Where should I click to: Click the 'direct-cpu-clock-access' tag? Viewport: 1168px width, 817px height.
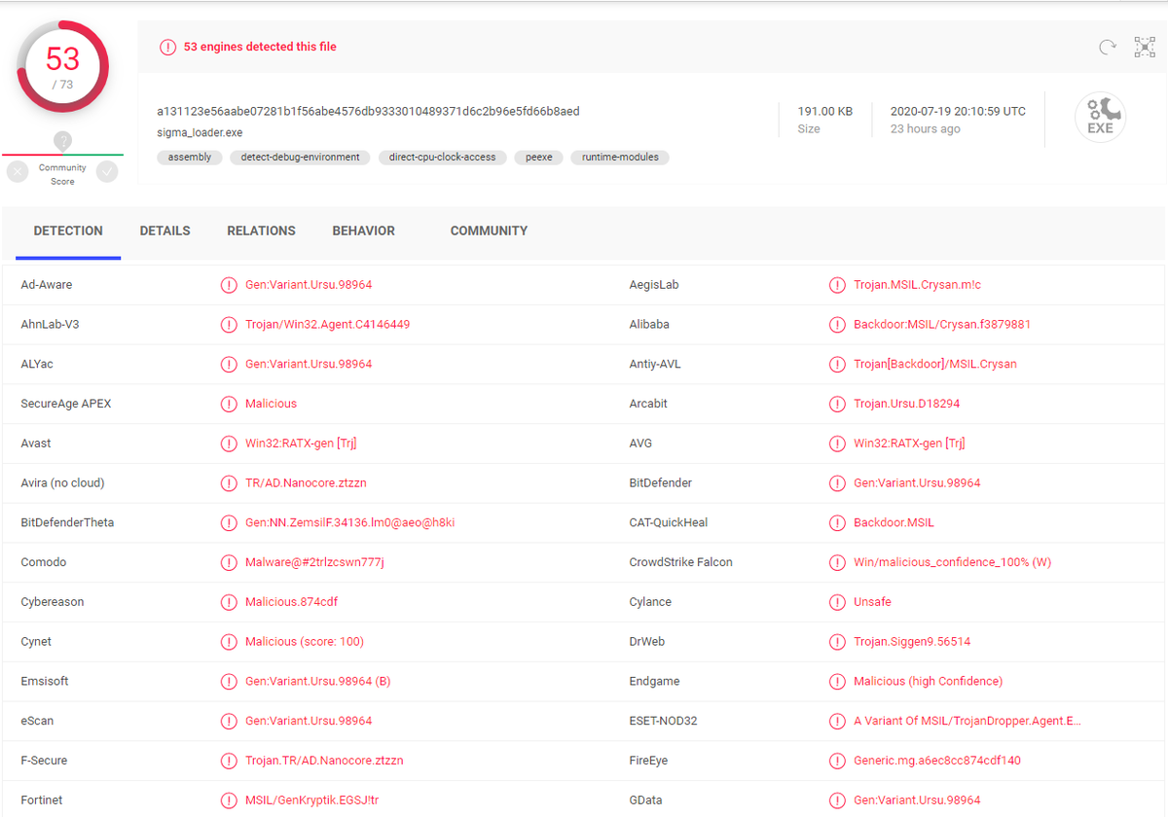tap(442, 157)
